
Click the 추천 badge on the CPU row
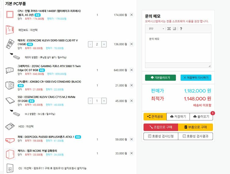pyautogui.click(x=38, y=15)
